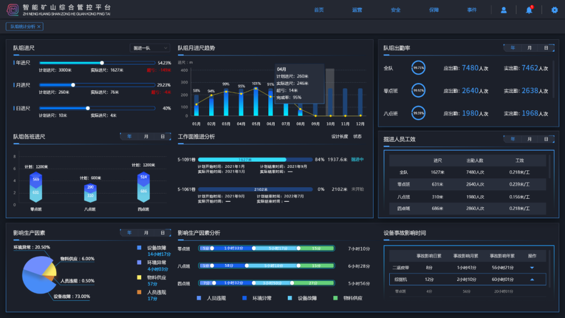Screen dimensions: 565x318
Task: Switch 影响生产因素 to 月 view
Action: tap(146, 233)
